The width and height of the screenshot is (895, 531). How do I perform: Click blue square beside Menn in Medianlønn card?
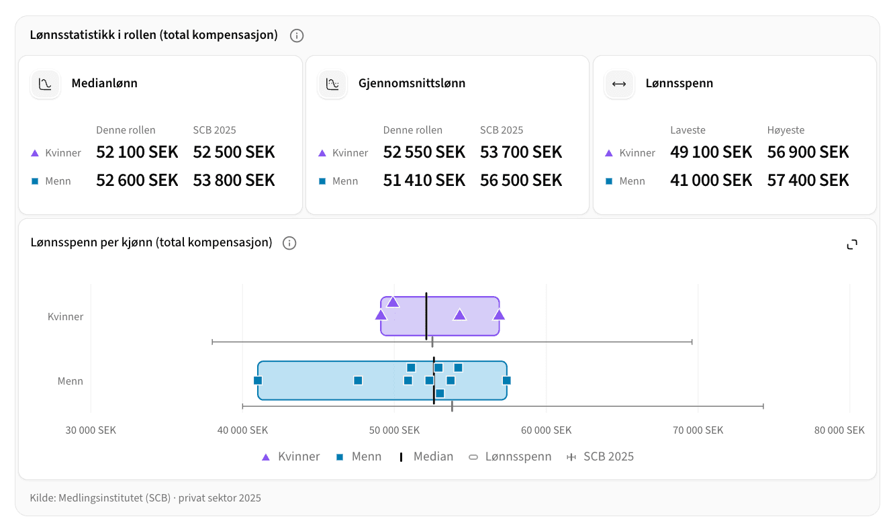pyautogui.click(x=35, y=181)
